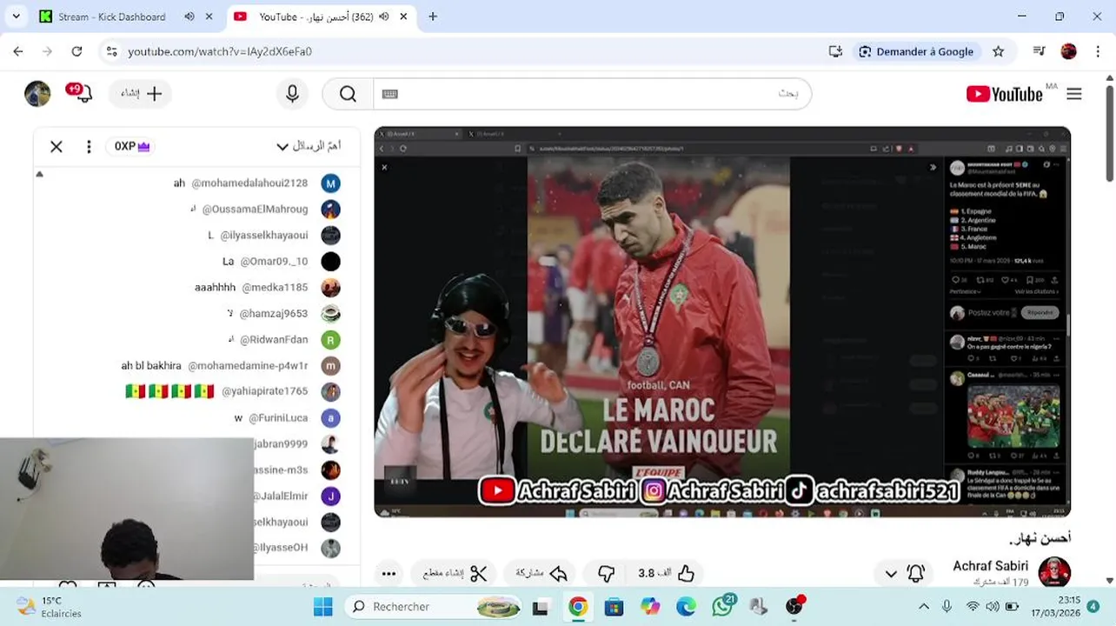Open the weather widget 15°C Eclaircies

50,606
